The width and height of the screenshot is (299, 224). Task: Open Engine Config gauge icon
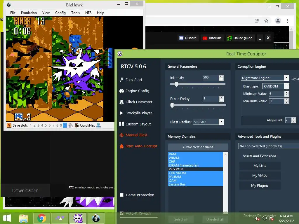[x=121, y=91]
